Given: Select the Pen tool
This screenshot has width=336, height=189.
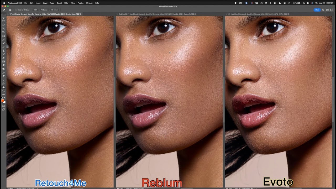Looking at the screenshot, I should [x=3, y=73].
